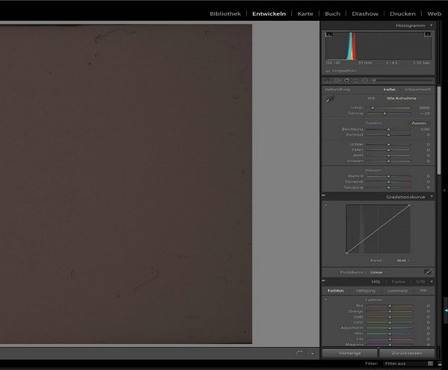Viewport: 448px width, 370px height.
Task: Rotate photo using toolbar rotate icon
Action: click(299, 353)
